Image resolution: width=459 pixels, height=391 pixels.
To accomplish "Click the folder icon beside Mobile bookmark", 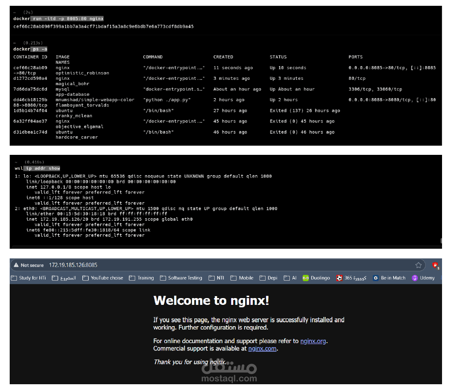I will click(233, 278).
